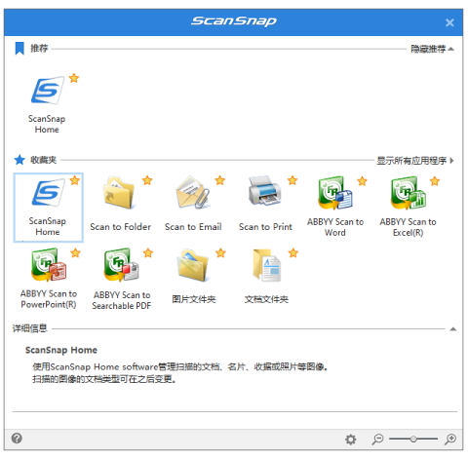
Task: Click the 详细信息 section label
Action: (30, 328)
